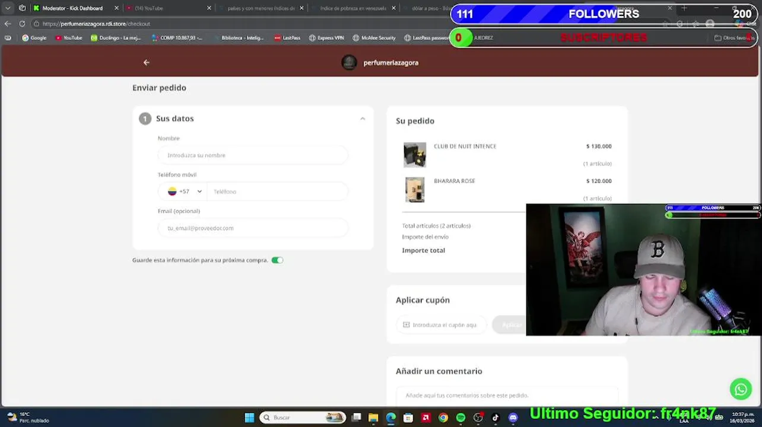Open the OBS Studio taskbar icon
762x427 pixels.
[478, 418]
